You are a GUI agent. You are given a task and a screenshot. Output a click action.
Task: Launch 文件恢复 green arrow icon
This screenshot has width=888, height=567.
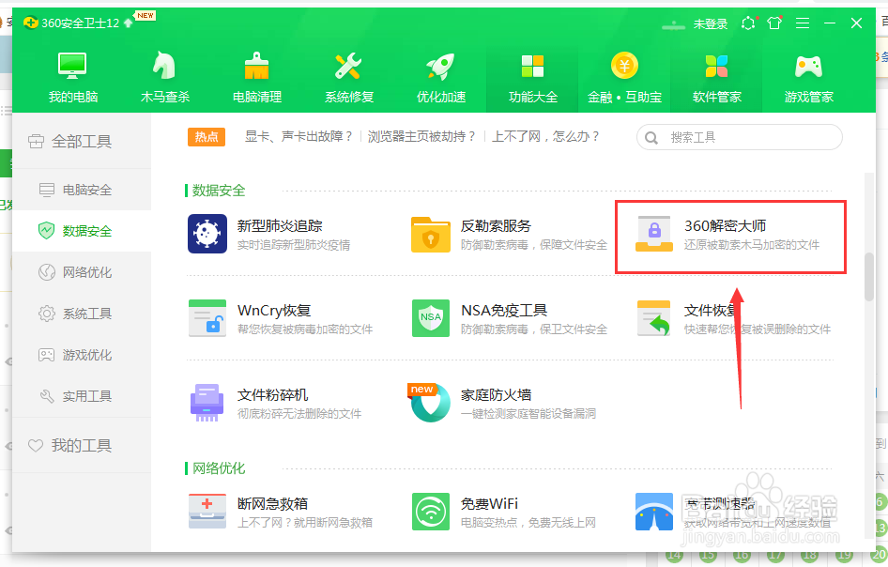point(654,318)
